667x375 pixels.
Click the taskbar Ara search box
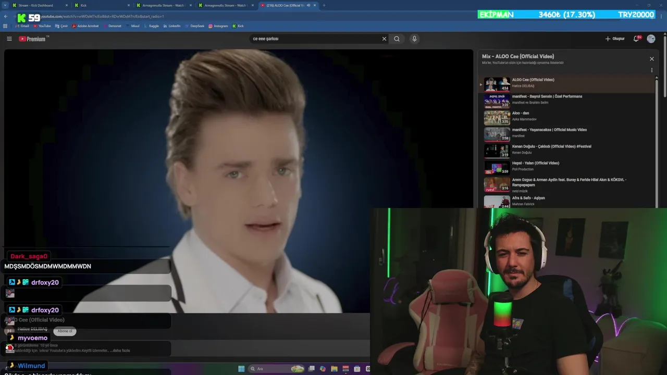(x=276, y=369)
